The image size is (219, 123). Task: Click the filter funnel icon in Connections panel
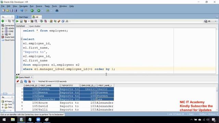[x=13, y=21]
